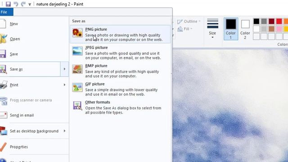Select the Save as menu entry
Image resolution: width=288 pixels, height=162 pixels.
tap(30, 69)
